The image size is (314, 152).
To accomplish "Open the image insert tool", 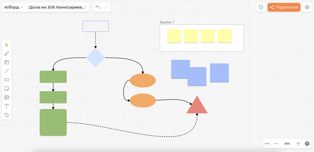I will coord(7,98).
